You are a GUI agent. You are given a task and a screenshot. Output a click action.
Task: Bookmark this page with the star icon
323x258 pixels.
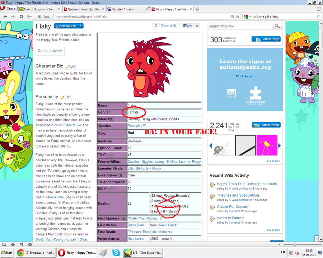click(x=238, y=17)
